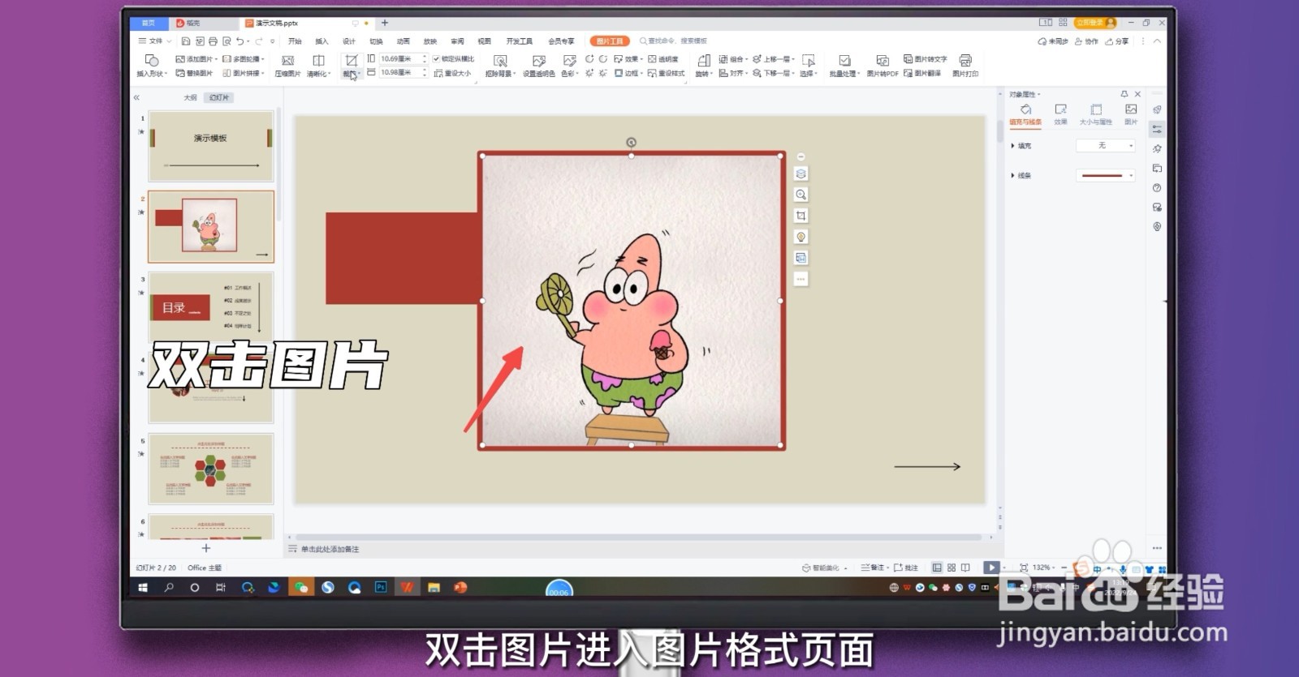Screen dimensions: 1299x677
Task: Click Windows Start button on taskbar
Action: tap(143, 588)
